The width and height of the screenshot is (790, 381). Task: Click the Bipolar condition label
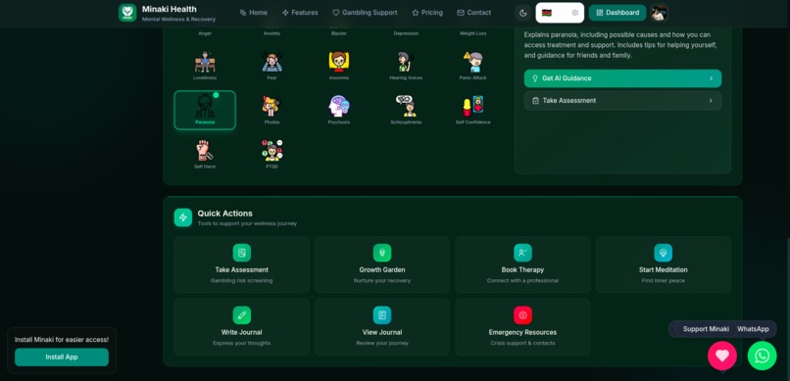[x=338, y=33]
